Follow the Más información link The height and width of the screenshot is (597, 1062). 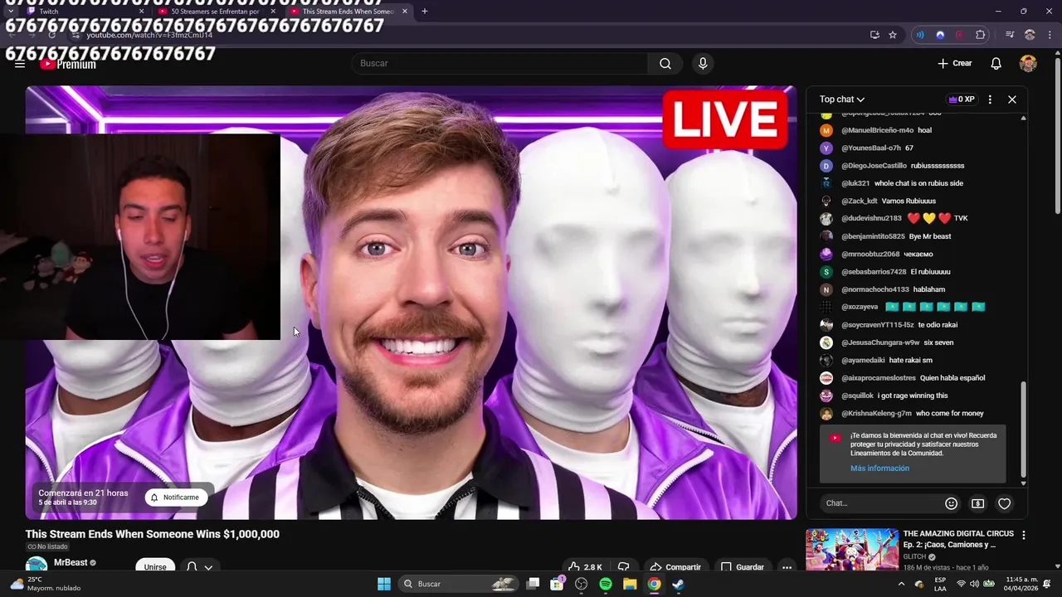pyautogui.click(x=879, y=468)
